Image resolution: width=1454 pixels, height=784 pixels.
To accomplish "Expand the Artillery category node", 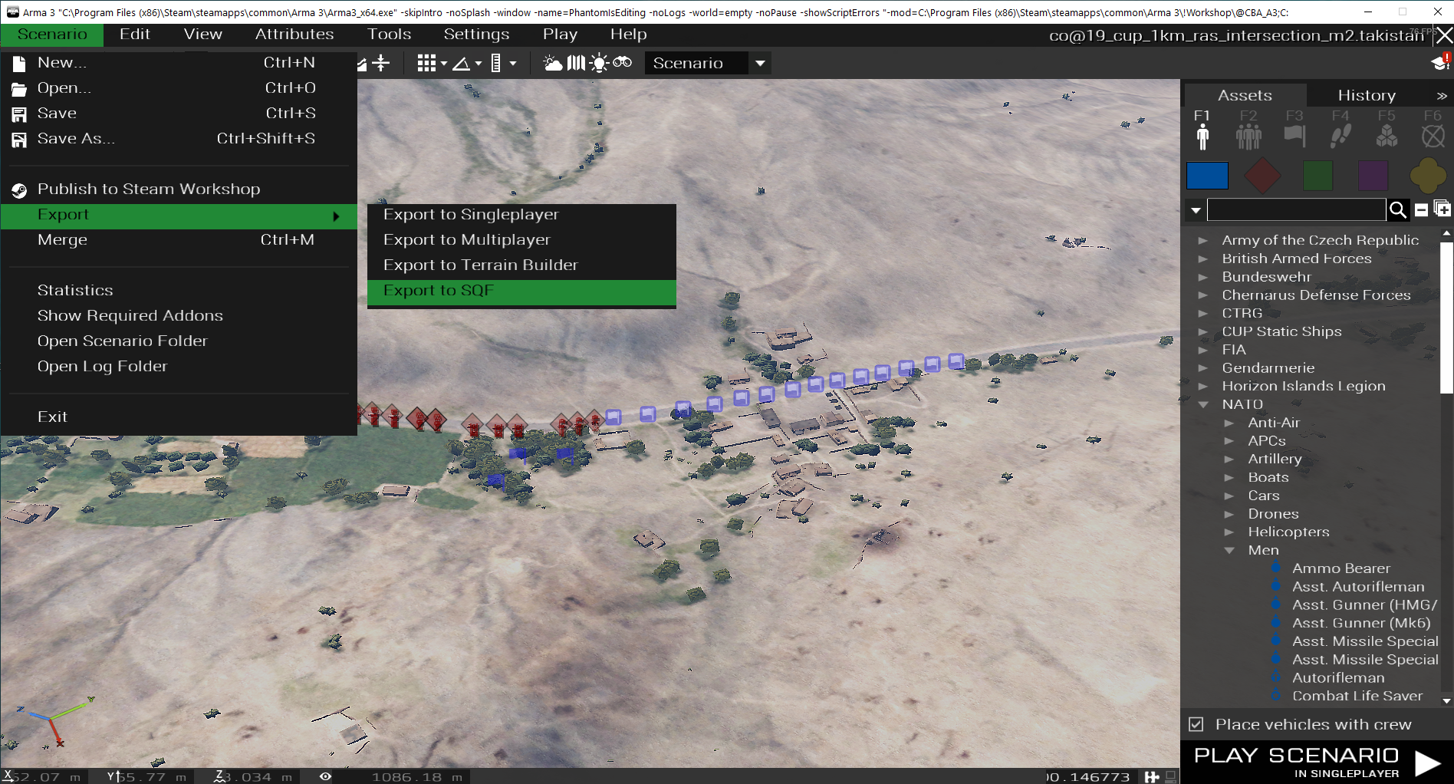I will tap(1229, 459).
